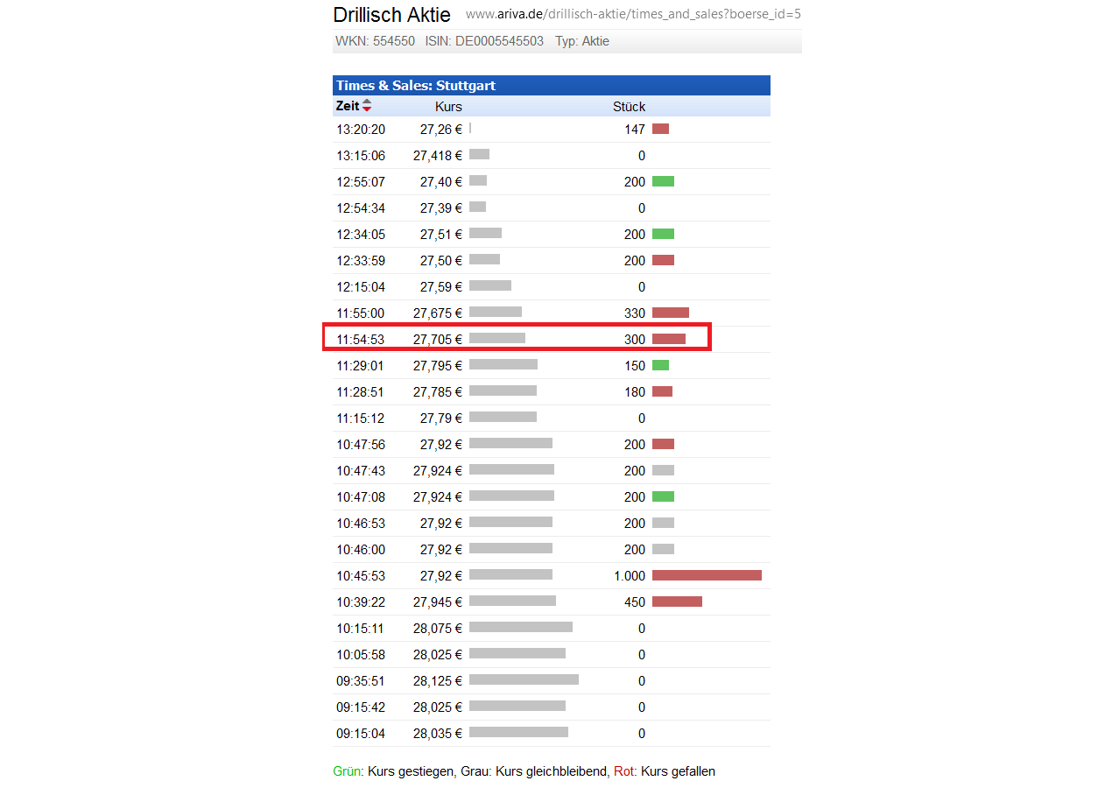Click the price 27,675 €
This screenshot has height=788, width=1105.
438,313
